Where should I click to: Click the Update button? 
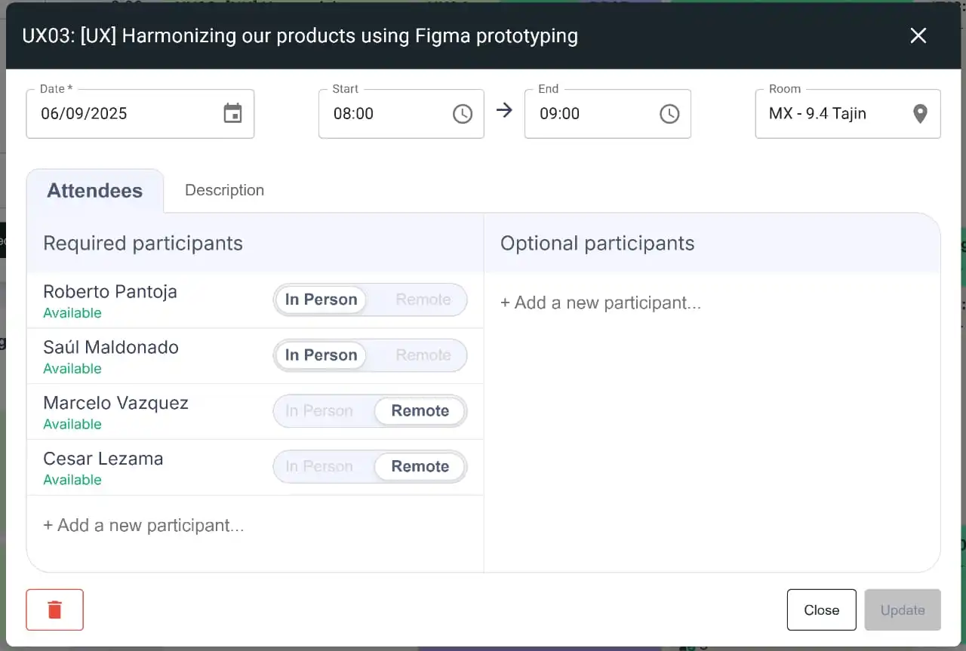click(902, 610)
